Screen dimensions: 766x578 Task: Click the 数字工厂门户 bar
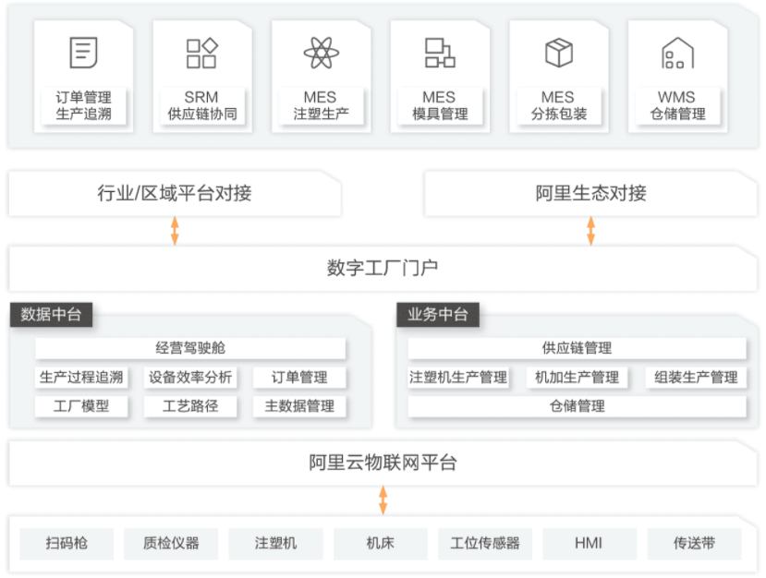coord(383,269)
